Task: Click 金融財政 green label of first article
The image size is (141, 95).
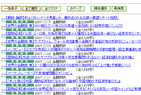Action: [20, 22]
